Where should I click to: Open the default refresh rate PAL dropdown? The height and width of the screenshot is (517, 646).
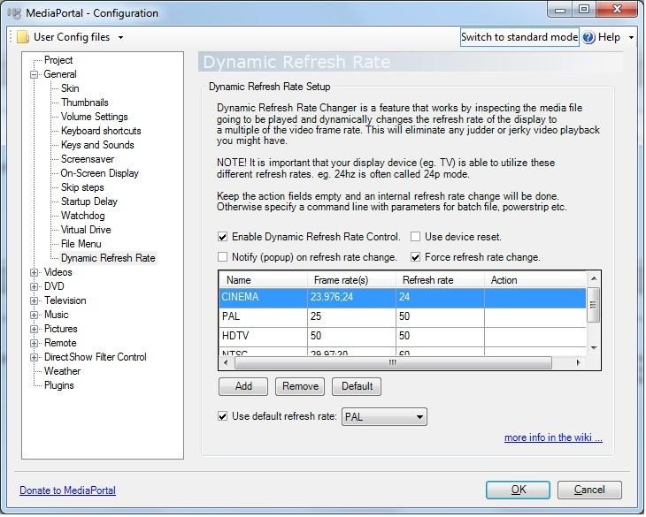(385, 417)
